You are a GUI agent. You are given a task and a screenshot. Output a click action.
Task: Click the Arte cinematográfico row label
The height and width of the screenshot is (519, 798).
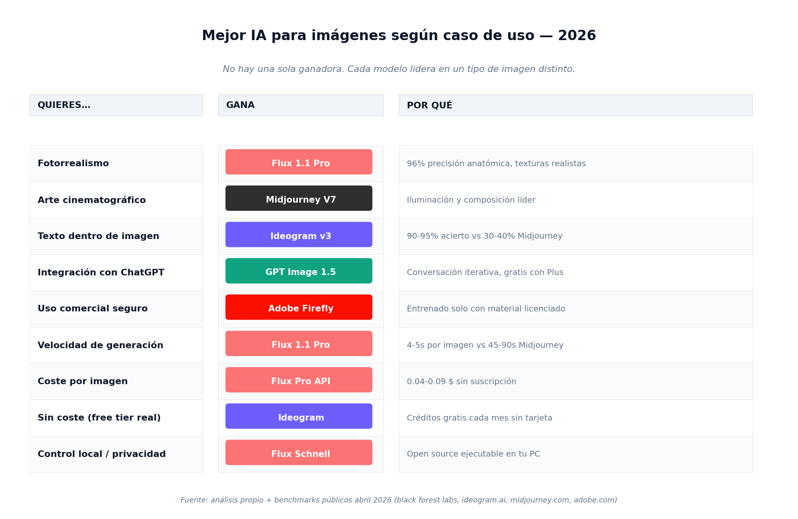[x=91, y=200]
